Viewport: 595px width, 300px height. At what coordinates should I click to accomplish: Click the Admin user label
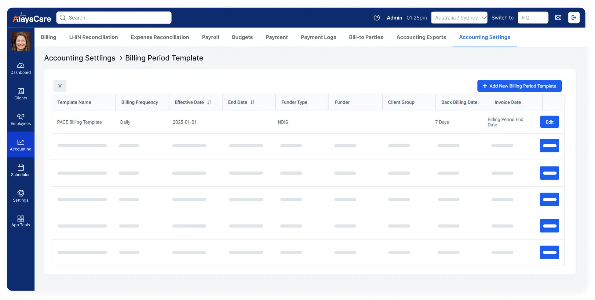[394, 18]
